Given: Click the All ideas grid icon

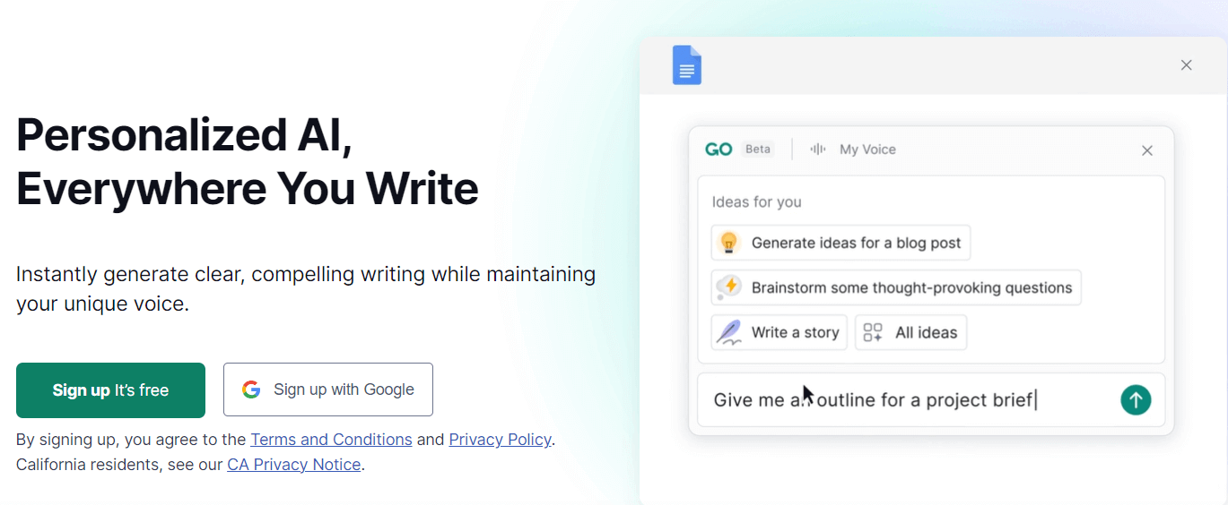Looking at the screenshot, I should pyautogui.click(x=873, y=332).
